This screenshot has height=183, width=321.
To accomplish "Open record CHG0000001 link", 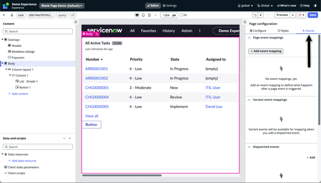I will pyautogui.click(x=97, y=88).
